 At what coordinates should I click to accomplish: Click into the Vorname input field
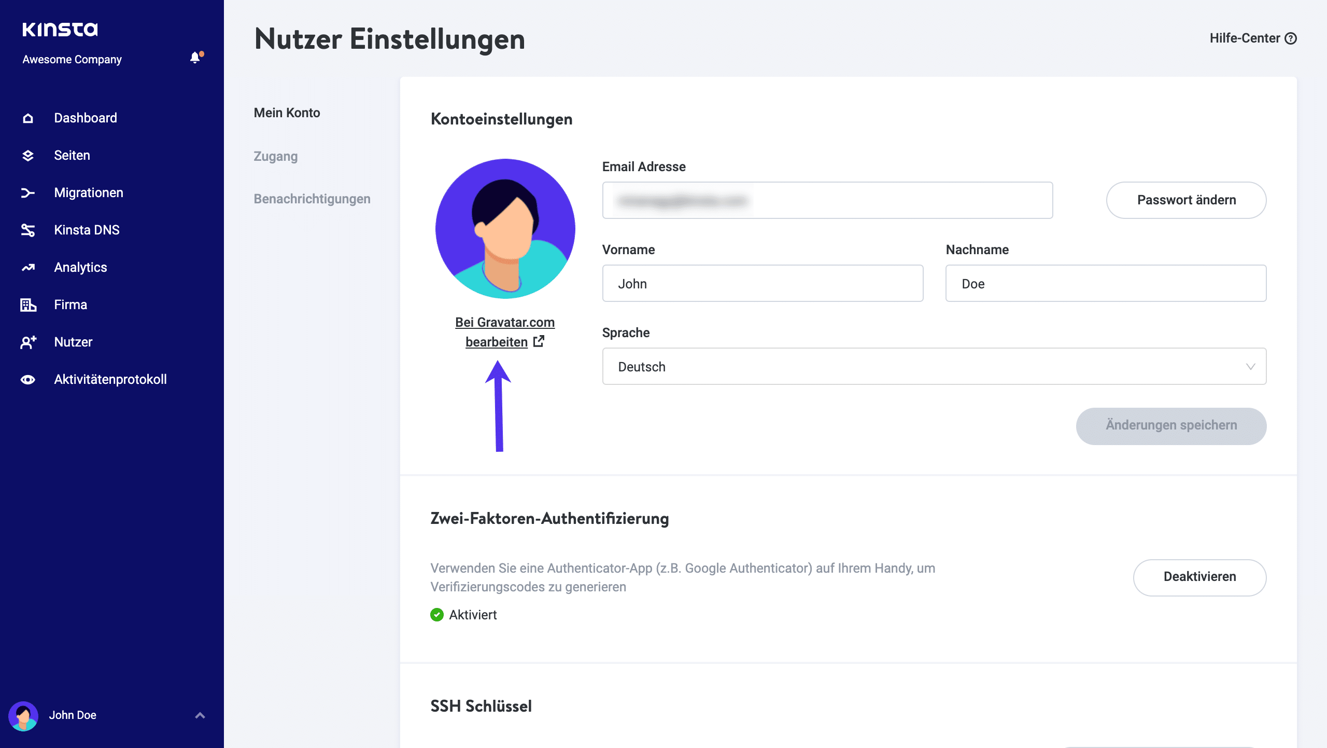[x=762, y=283]
